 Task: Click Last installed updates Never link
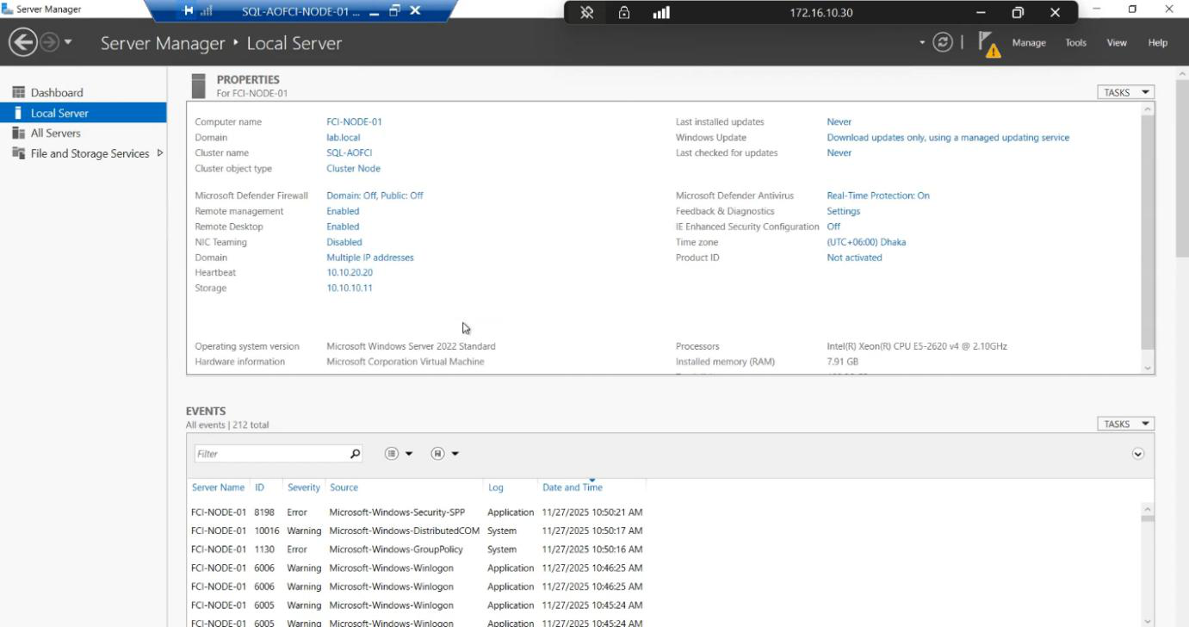coord(839,121)
